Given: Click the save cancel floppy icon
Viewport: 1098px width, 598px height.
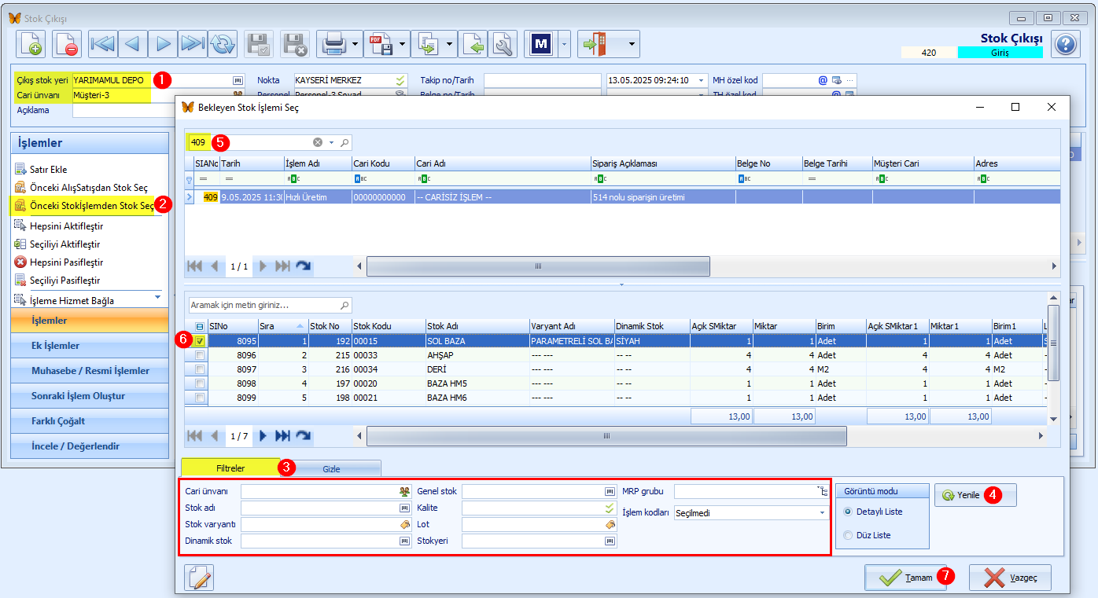Looking at the screenshot, I should click(295, 44).
